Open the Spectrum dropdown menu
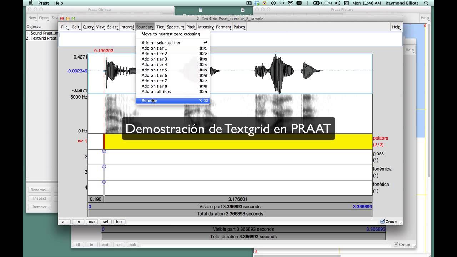Viewport: 457px width, 257px height. tap(175, 27)
